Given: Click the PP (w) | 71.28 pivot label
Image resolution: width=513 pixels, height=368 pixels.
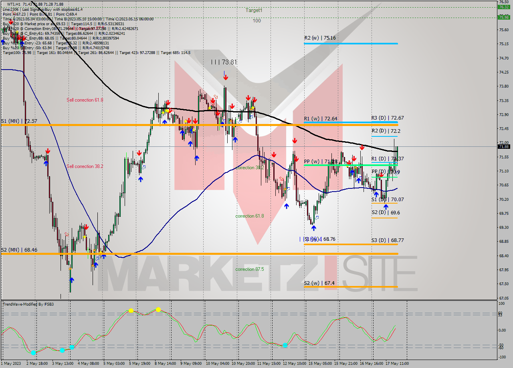Looking at the screenshot, I should (321, 162).
